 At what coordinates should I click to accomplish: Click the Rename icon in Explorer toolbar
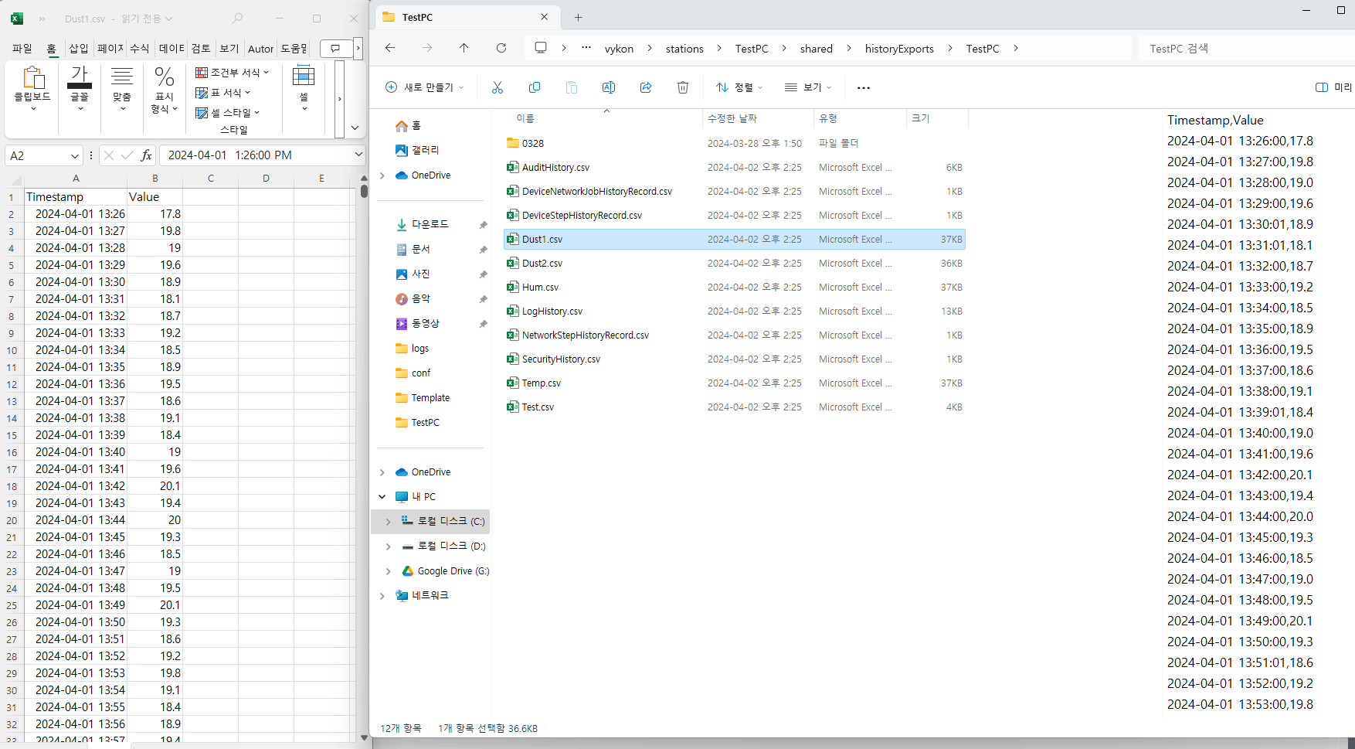[609, 87]
